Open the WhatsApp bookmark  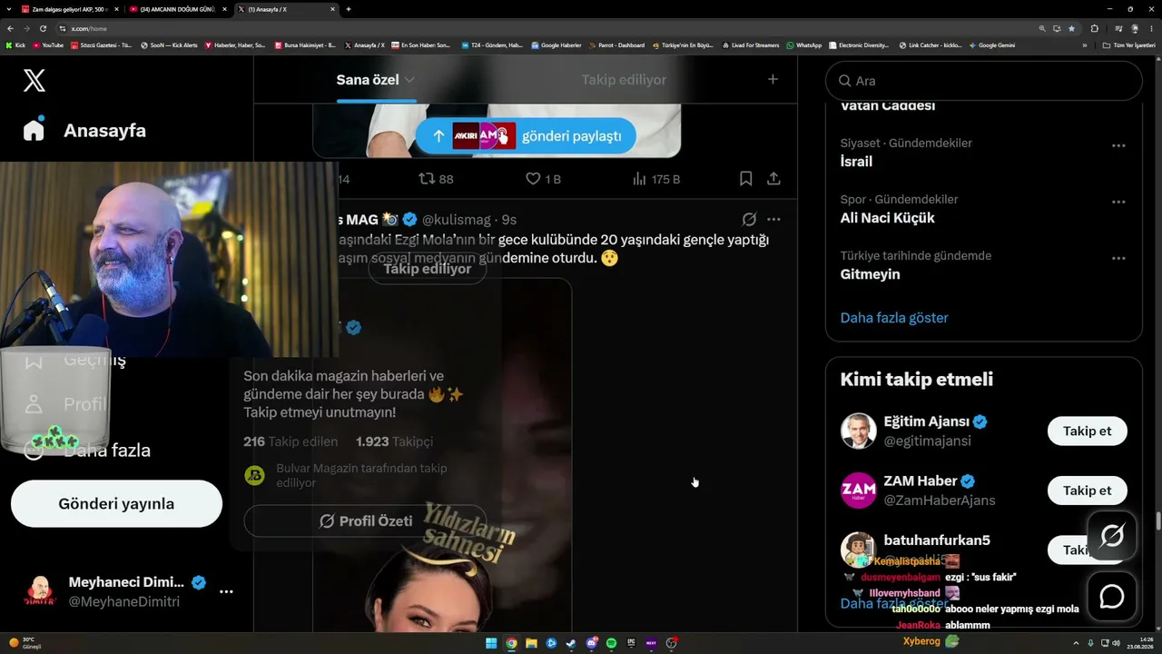point(804,45)
